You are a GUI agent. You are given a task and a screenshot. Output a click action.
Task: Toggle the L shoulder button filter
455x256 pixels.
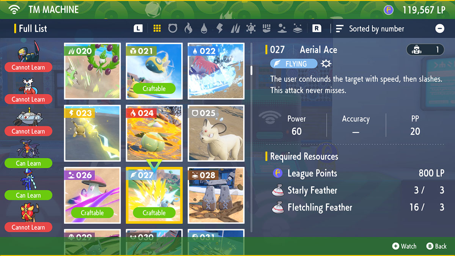[x=139, y=28]
